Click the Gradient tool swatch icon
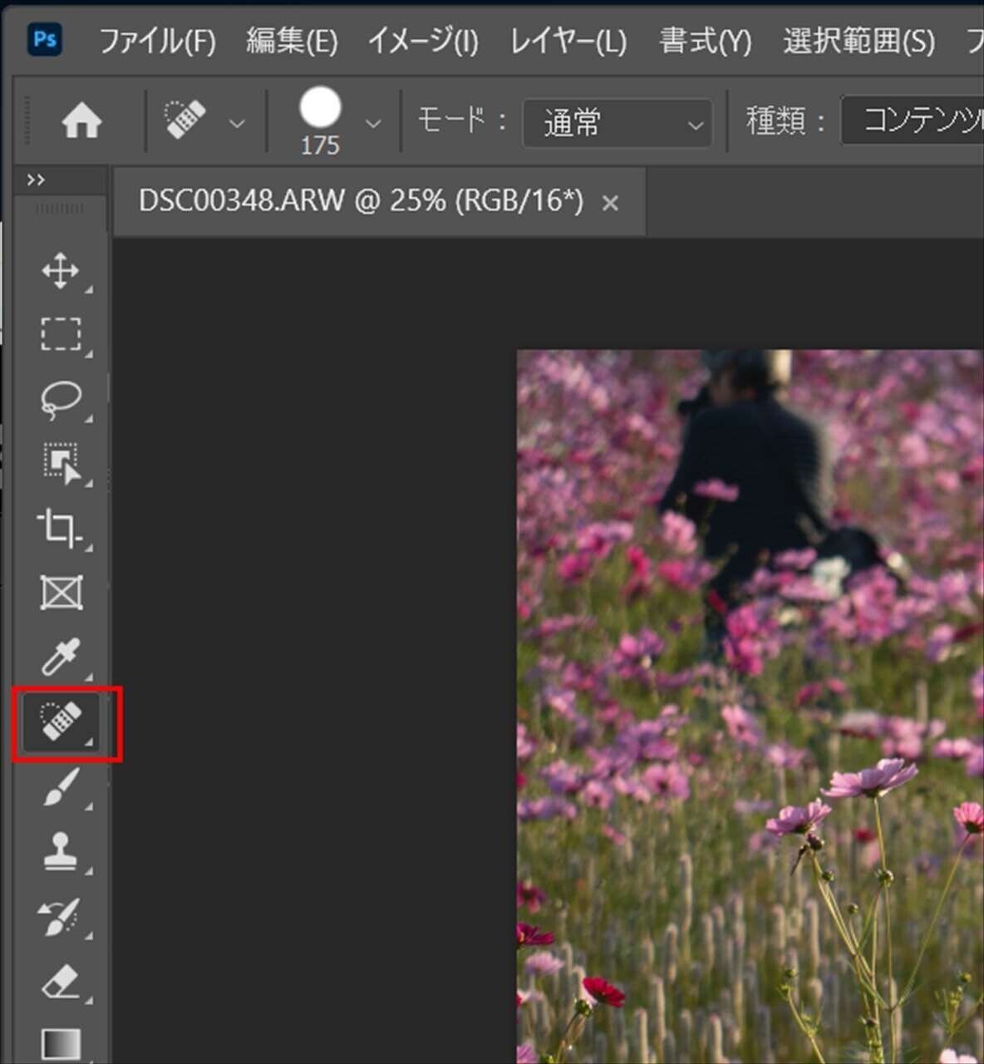The image size is (984, 1064). (x=60, y=1043)
